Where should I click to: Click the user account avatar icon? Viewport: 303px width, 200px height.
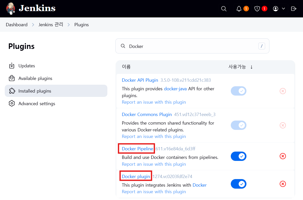click(275, 9)
